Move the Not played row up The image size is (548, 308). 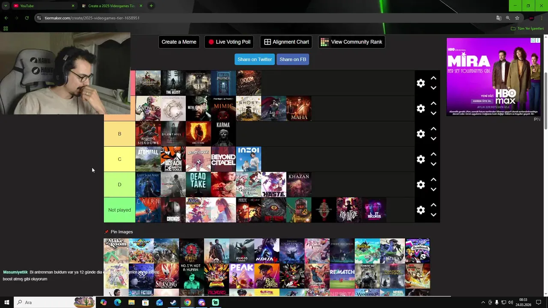[433, 205]
